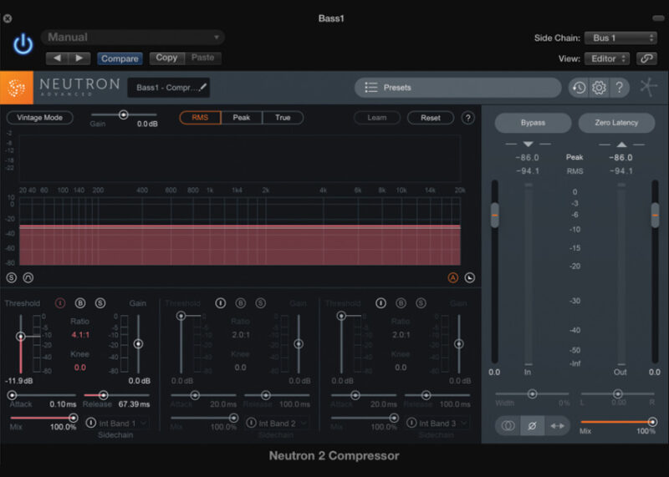The height and width of the screenshot is (477, 669).
Task: Open the Side Chain Bus 1 dropdown
Action: click(620, 38)
